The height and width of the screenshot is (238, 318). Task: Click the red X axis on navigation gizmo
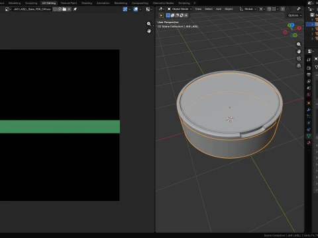coord(299,28)
